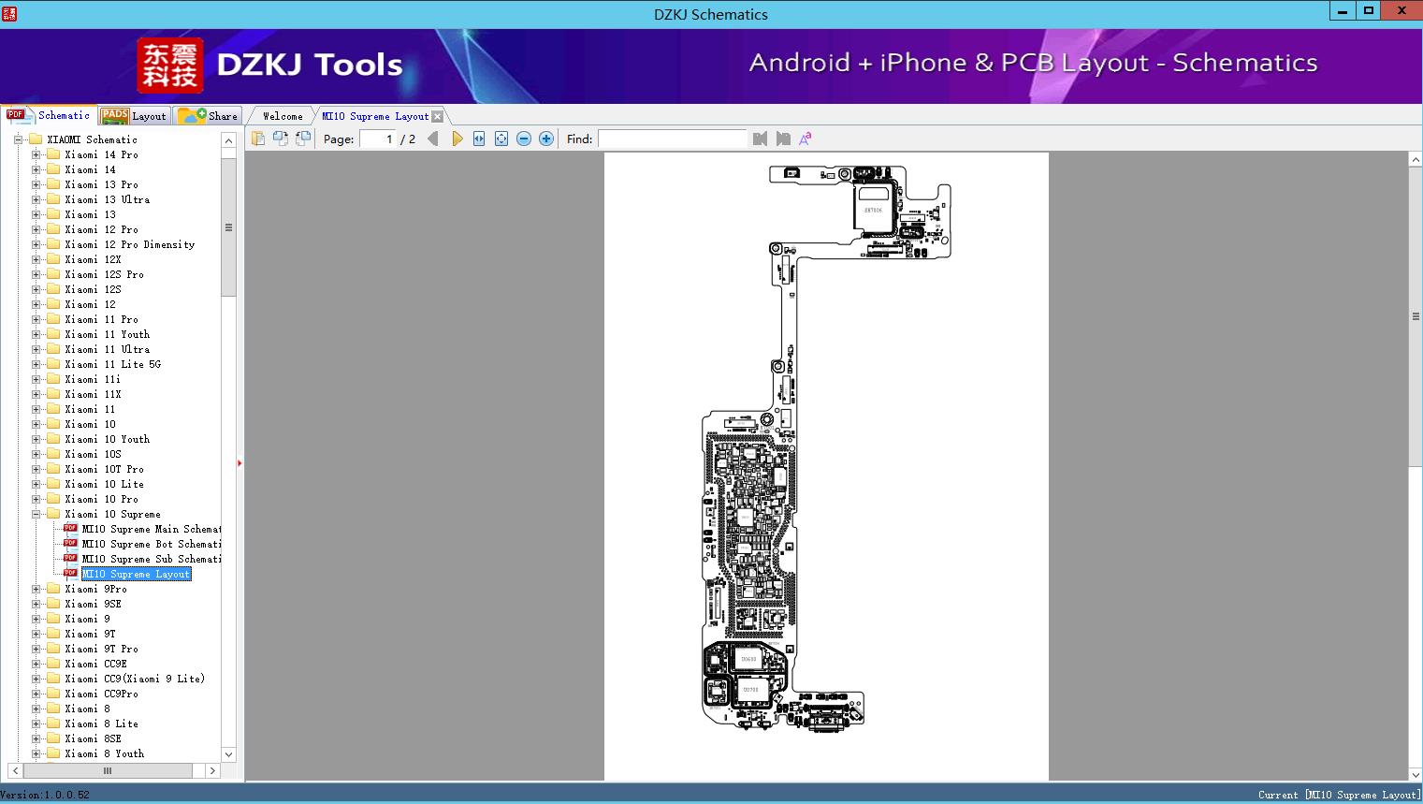Click the tree horizontal scrollbar thumb
This screenshot has height=804, width=1423.
108,770
